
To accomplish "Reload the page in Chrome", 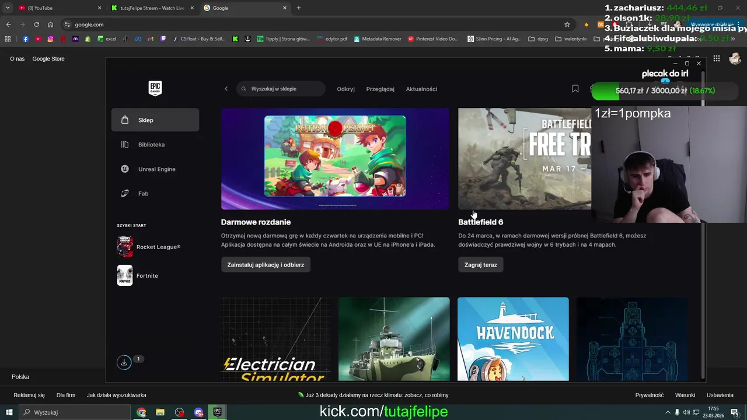I will 36,24.
